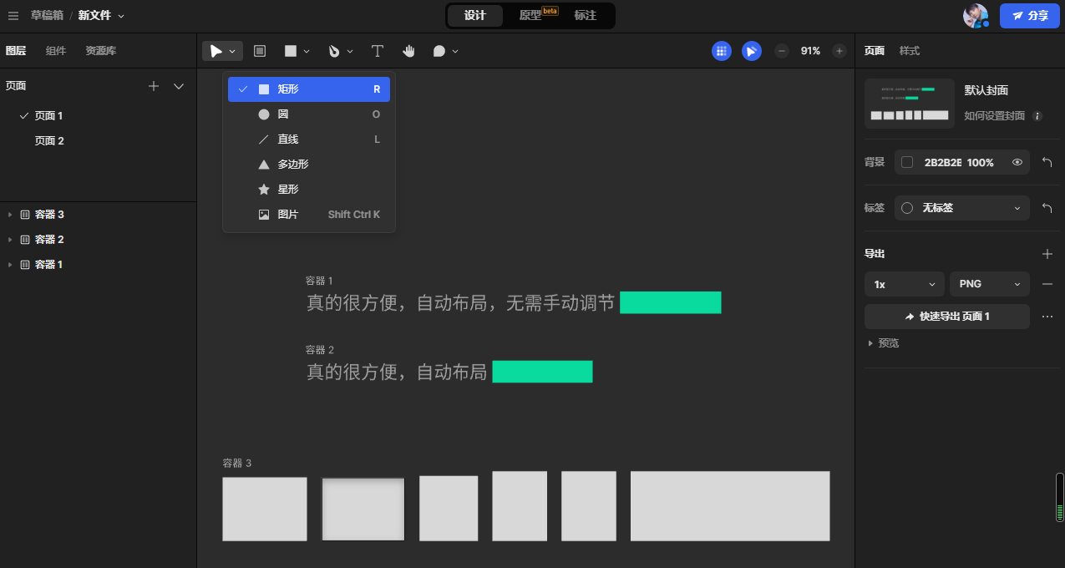Choose 圆 from shape menu

click(309, 114)
